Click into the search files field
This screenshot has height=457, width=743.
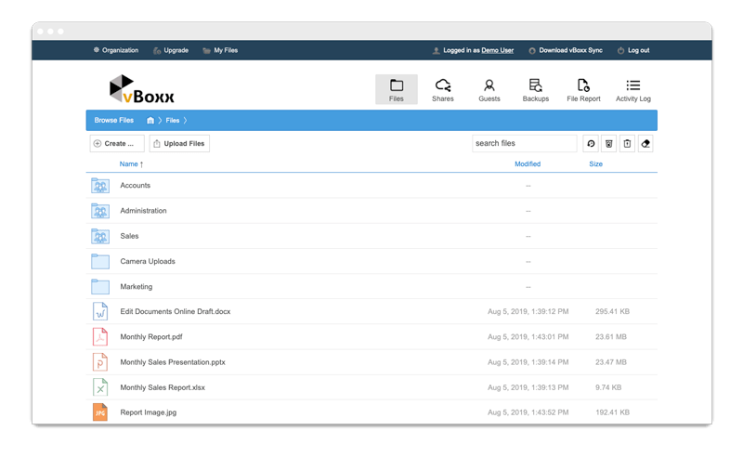[524, 143]
